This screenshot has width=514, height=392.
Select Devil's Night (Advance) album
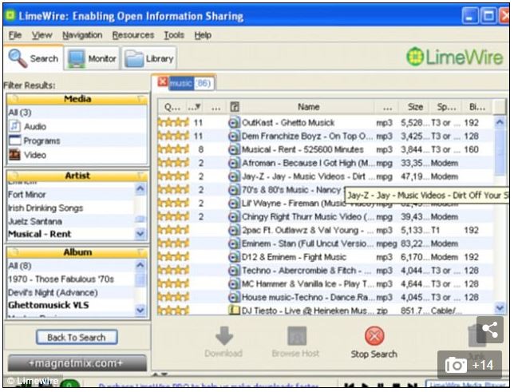[53, 292]
